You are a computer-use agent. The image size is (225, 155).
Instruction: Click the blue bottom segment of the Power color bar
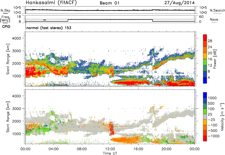pyautogui.click(x=205, y=80)
